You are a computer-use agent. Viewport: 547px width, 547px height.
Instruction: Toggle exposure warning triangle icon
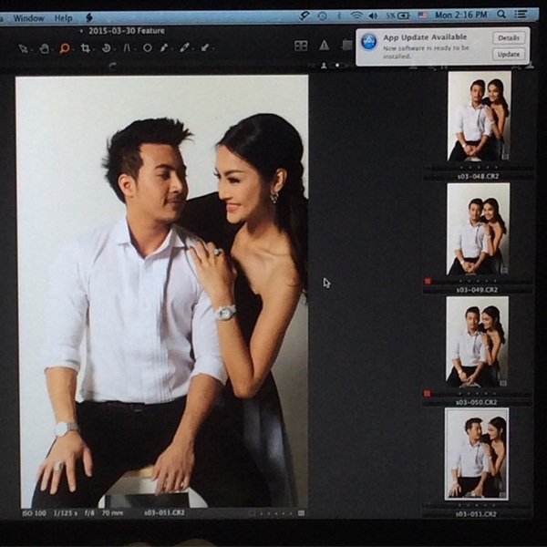click(324, 45)
